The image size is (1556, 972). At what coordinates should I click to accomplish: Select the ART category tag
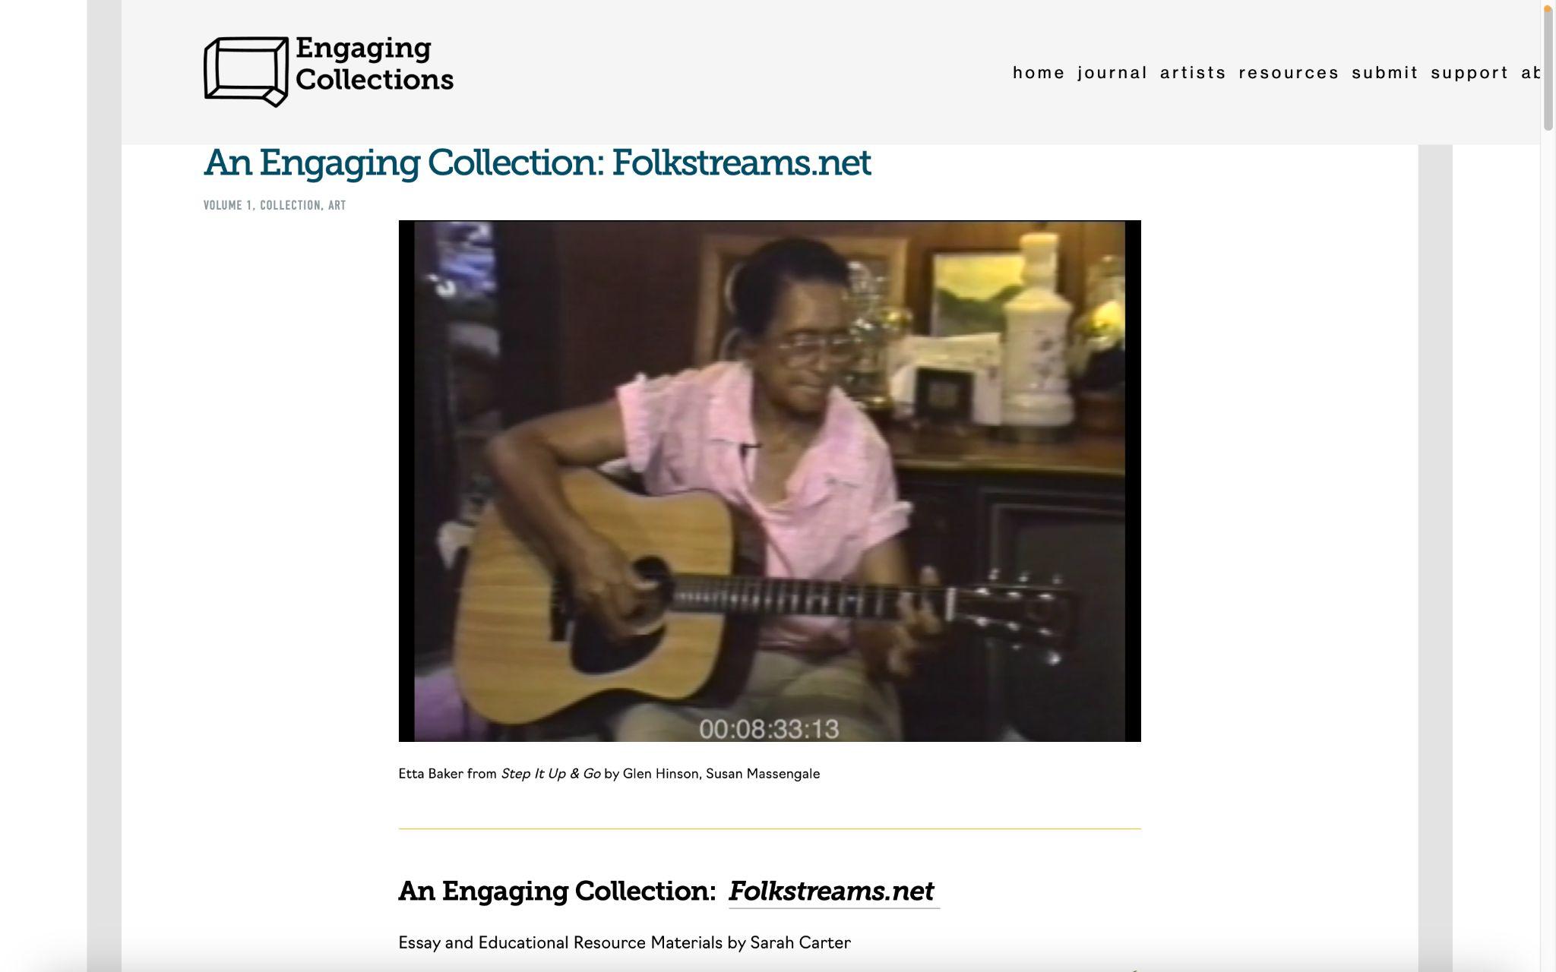coord(337,205)
